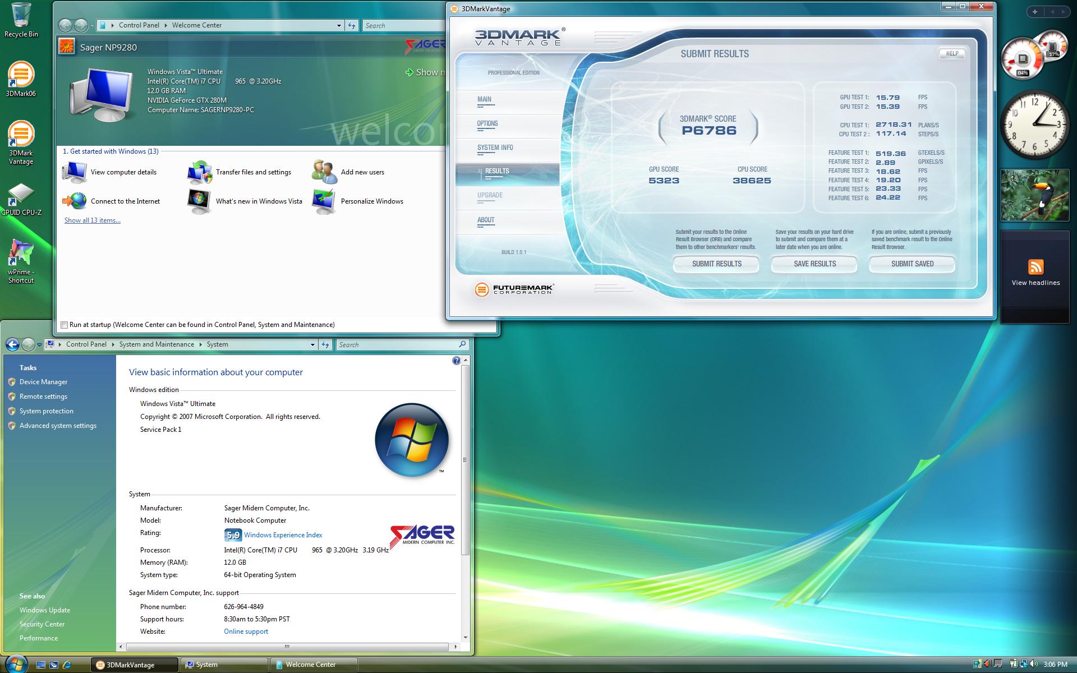1077x673 pixels.
Task: Open SYSTEM INFO section in 3DMark Vantage
Action: (495, 147)
